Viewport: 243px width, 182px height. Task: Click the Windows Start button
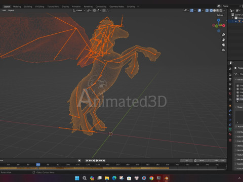(x=77, y=178)
